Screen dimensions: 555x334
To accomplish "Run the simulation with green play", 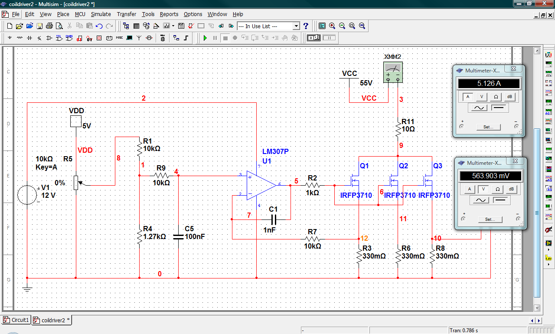I will click(x=205, y=38).
